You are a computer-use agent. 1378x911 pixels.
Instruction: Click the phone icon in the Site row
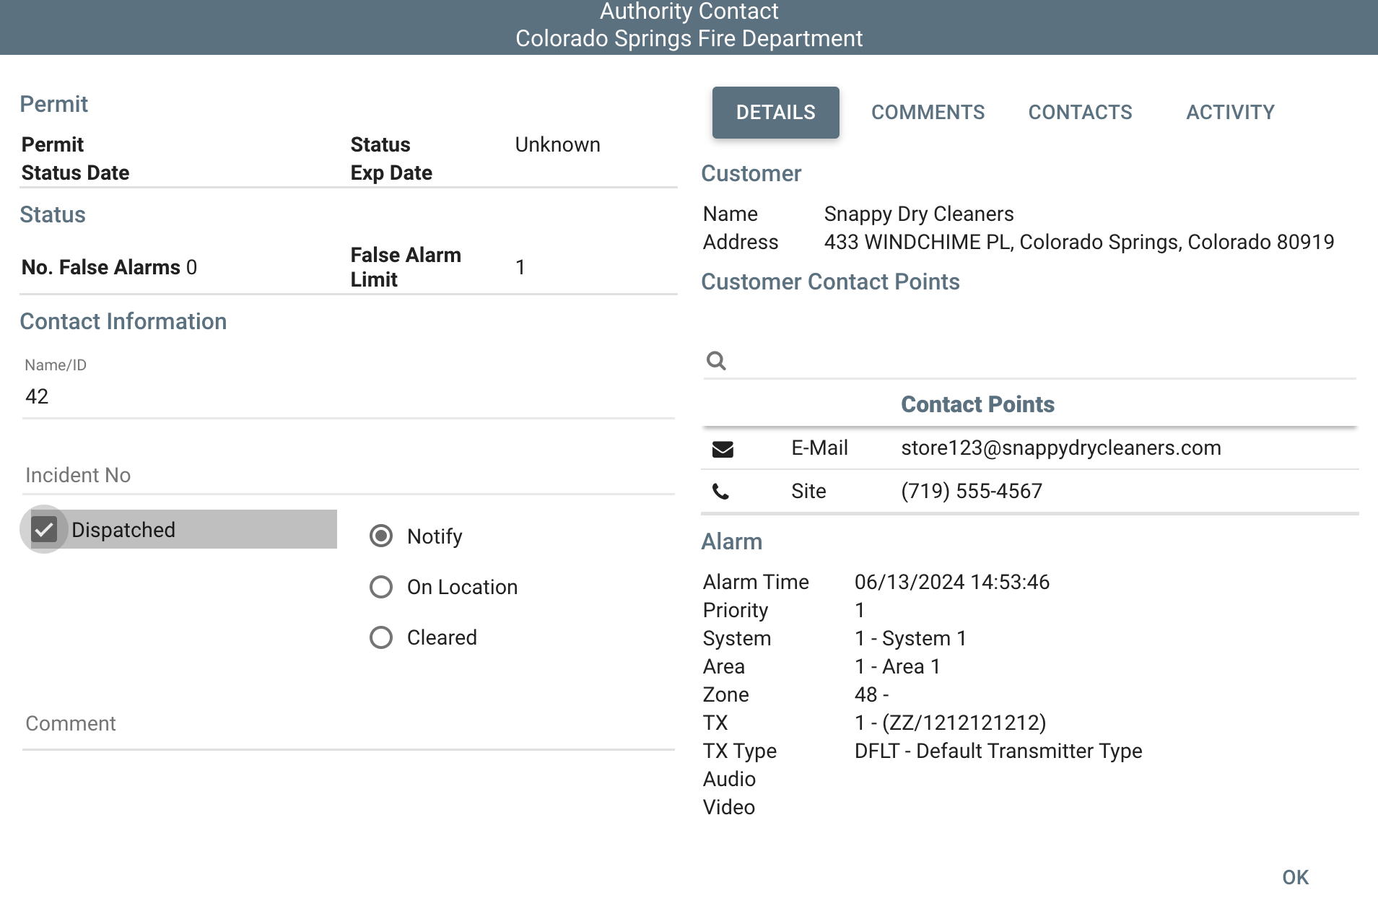coord(720,492)
